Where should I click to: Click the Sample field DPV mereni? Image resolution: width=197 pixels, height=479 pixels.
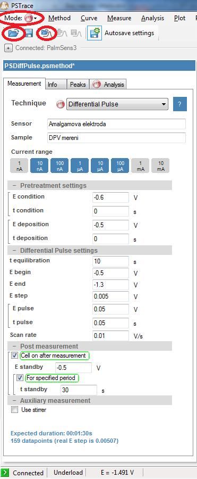(x=116, y=137)
